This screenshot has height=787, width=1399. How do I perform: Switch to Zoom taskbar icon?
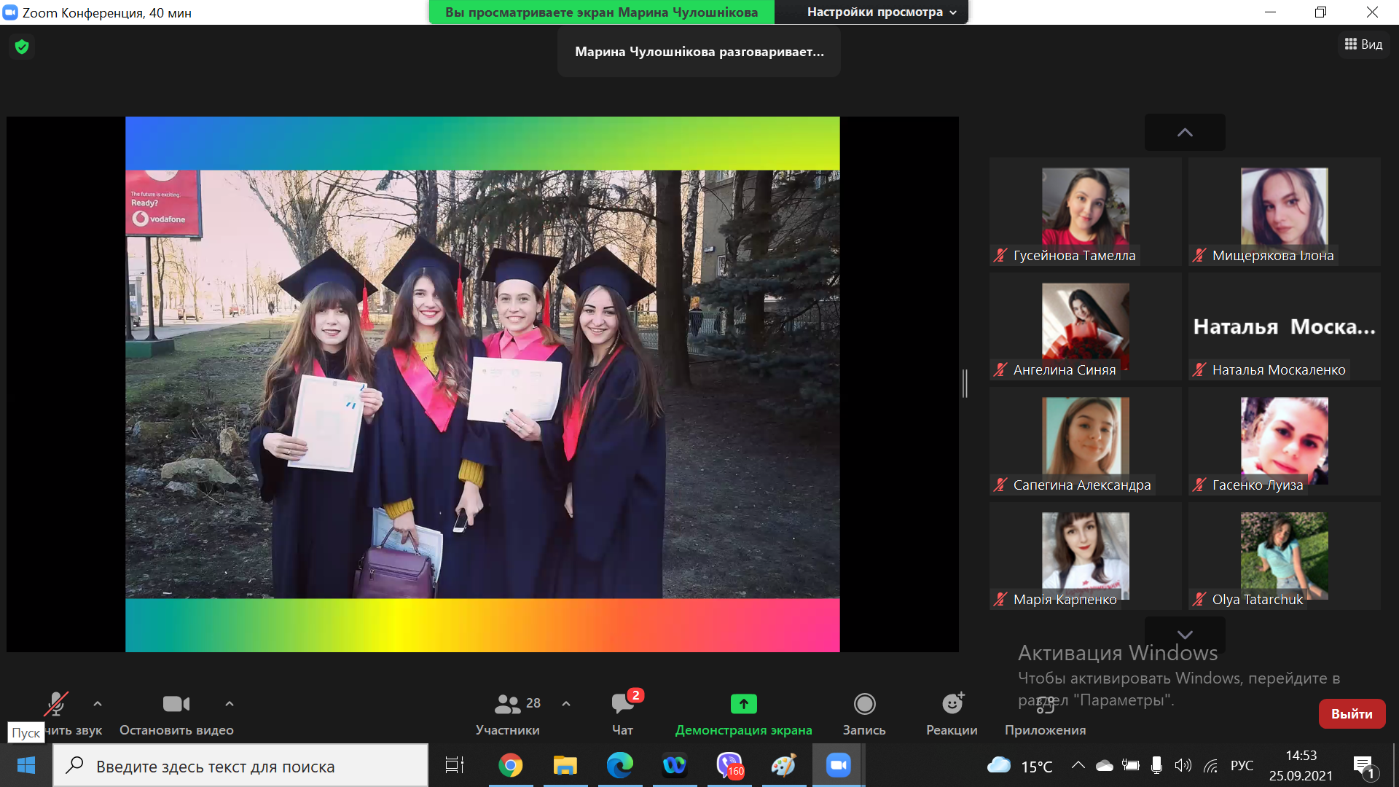pos(839,766)
